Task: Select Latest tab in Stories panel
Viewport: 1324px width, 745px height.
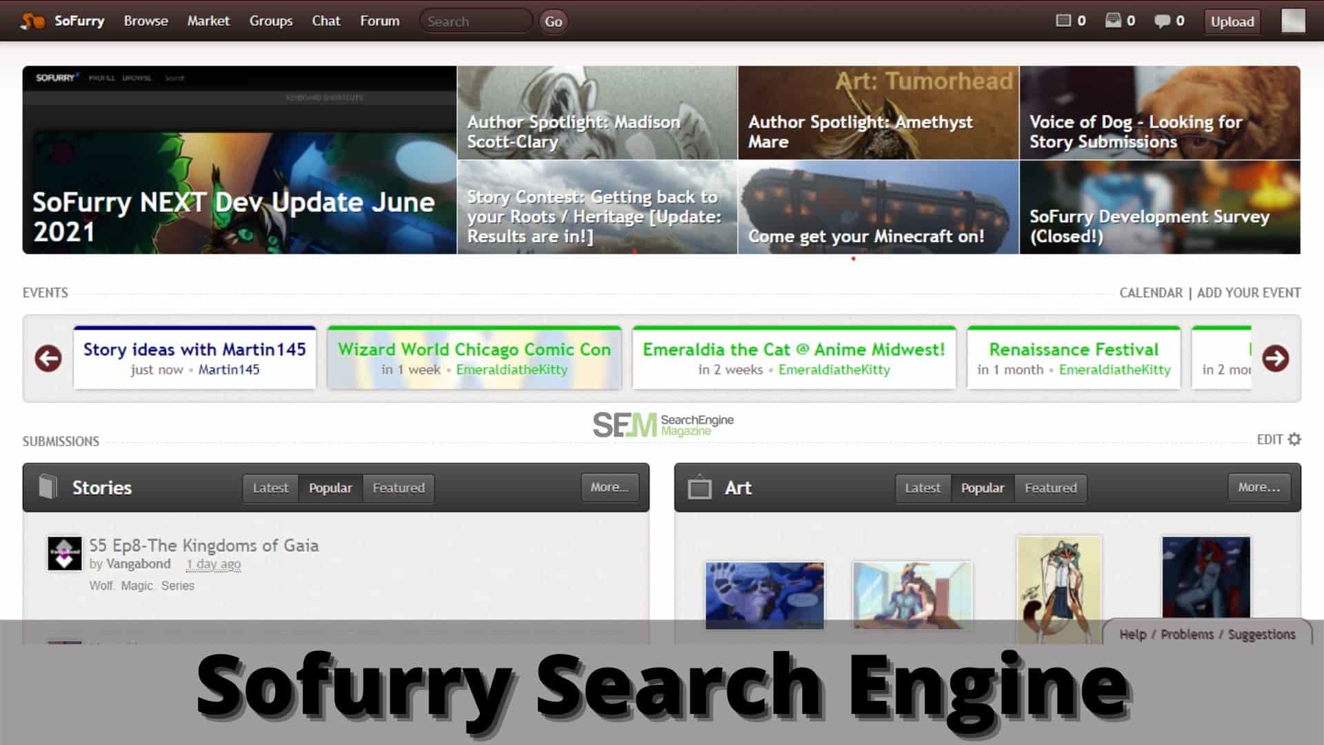Action: [270, 488]
